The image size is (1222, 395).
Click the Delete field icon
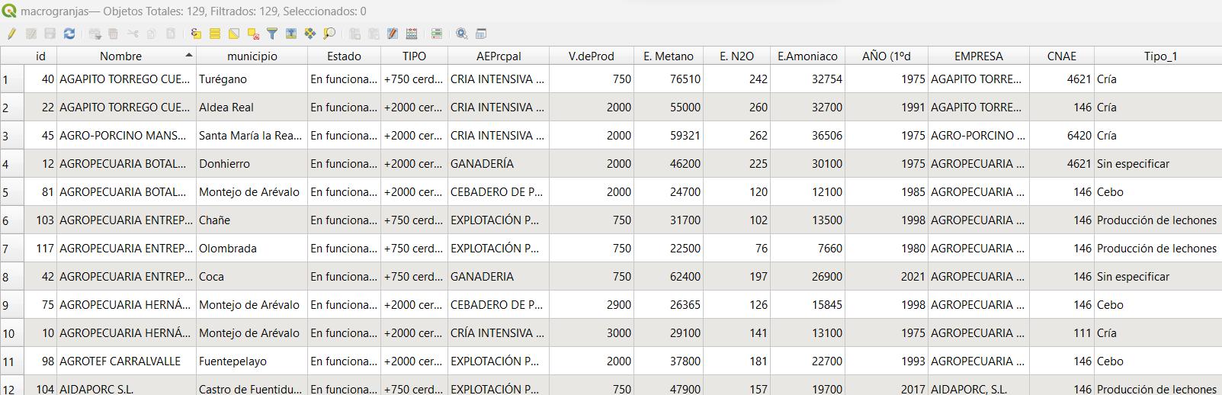point(374,34)
